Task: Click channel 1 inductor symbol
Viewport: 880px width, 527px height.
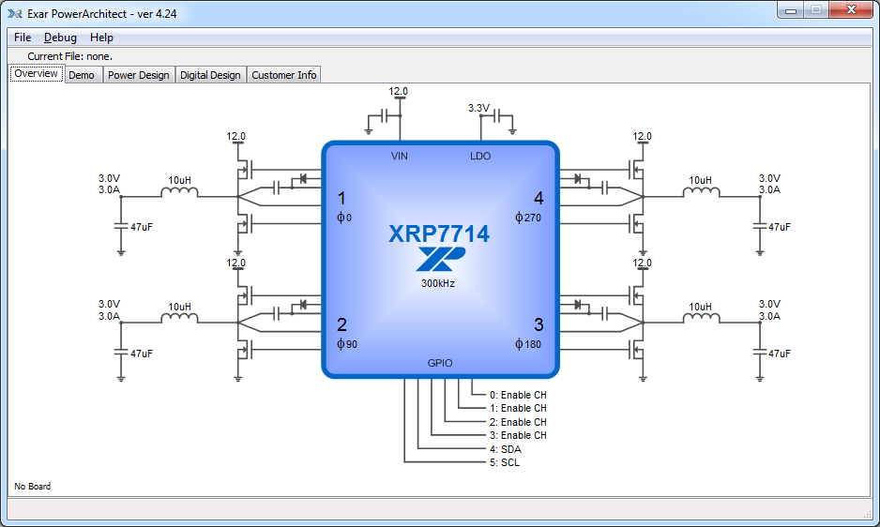Action: [179, 192]
